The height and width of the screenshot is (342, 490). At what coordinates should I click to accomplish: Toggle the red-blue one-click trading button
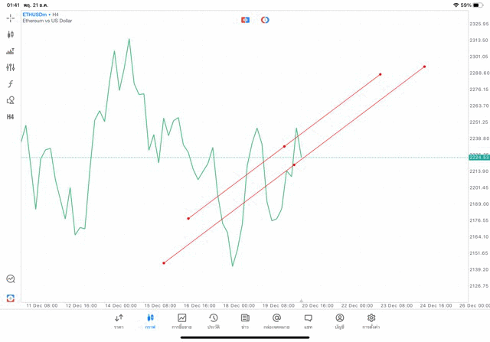tap(245, 20)
